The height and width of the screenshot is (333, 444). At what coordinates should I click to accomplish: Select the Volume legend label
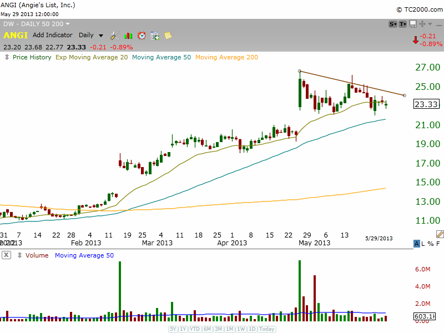37,255
